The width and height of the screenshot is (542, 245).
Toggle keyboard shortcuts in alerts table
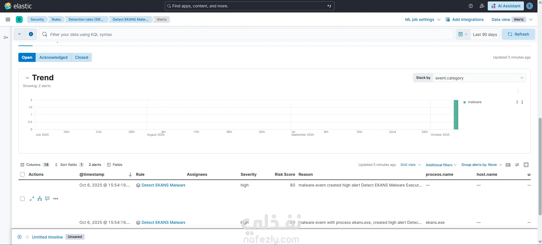(x=508, y=165)
